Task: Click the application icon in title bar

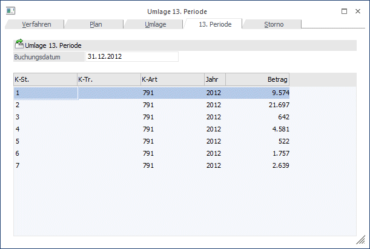Action: [x=10, y=11]
